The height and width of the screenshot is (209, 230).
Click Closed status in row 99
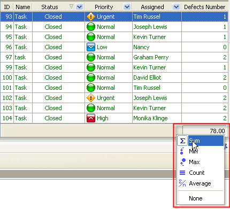(53, 67)
